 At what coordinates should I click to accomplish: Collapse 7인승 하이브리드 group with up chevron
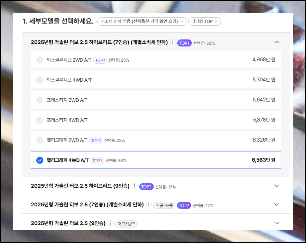[x=277, y=42]
